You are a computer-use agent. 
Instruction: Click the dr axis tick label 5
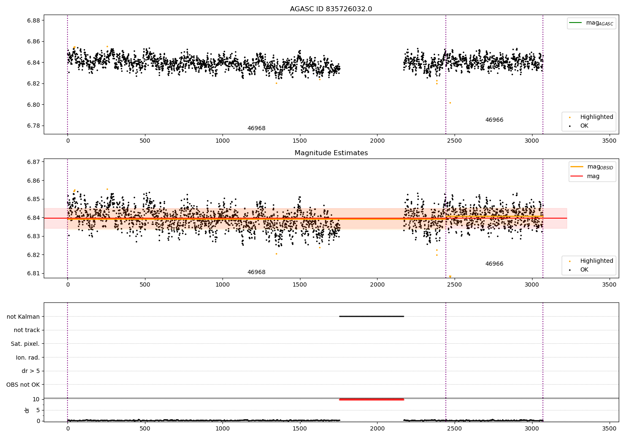coord(38,410)
